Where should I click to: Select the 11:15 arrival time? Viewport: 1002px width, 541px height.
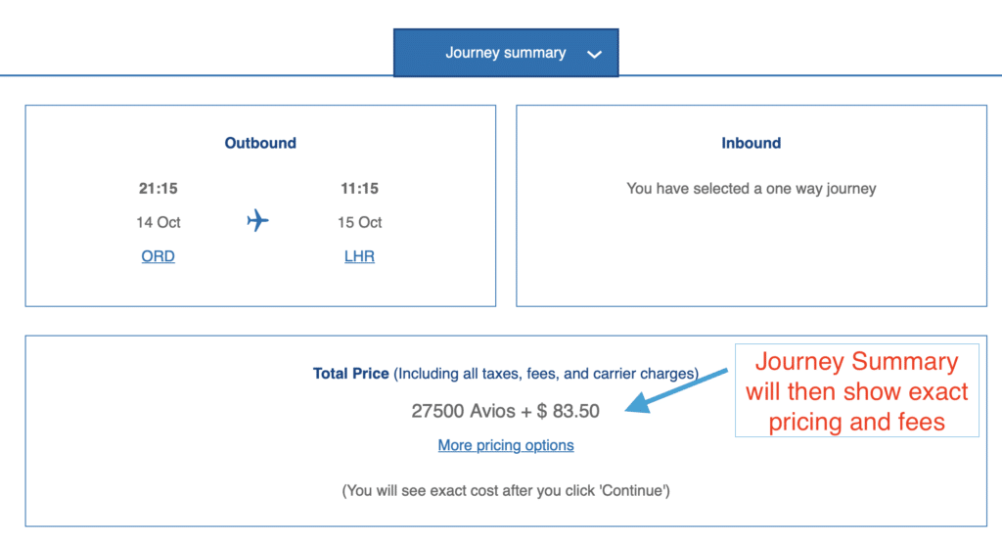click(x=359, y=188)
